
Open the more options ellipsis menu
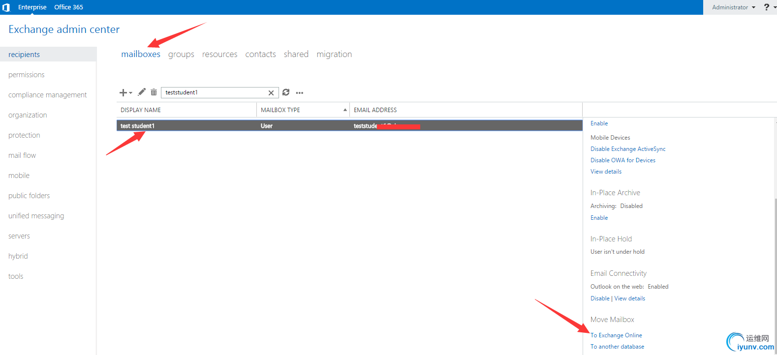300,92
